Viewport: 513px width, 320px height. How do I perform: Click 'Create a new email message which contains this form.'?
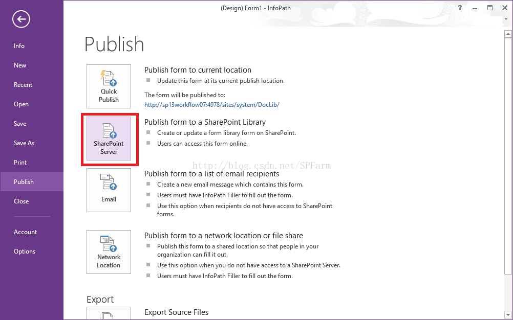230,185
